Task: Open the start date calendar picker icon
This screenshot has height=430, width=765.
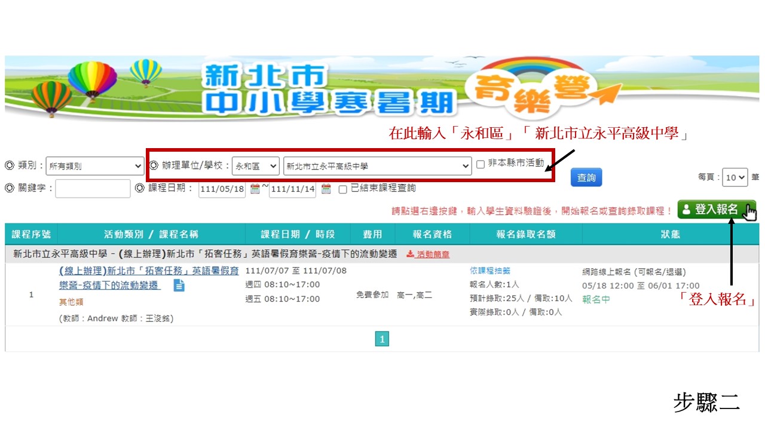Action: pyautogui.click(x=255, y=189)
